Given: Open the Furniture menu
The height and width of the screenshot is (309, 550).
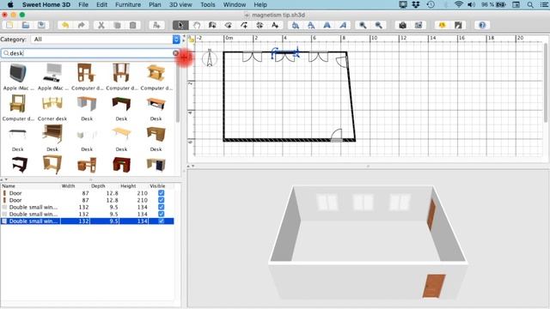Looking at the screenshot, I should click(128, 4).
